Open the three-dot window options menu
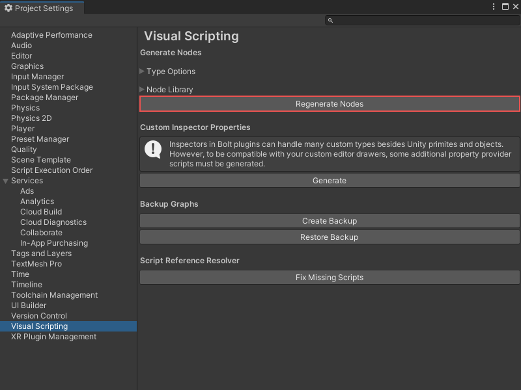This screenshot has height=390, width=521. point(494,6)
